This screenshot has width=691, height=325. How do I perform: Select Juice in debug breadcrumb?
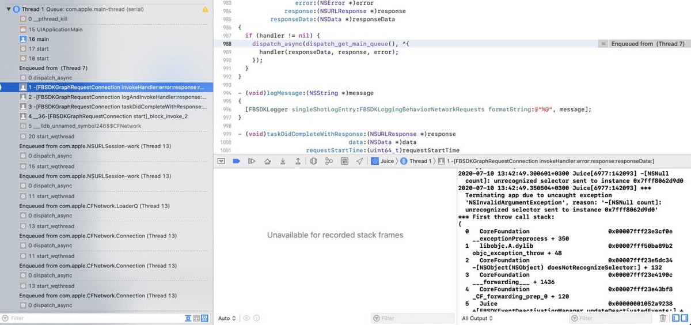click(x=384, y=161)
